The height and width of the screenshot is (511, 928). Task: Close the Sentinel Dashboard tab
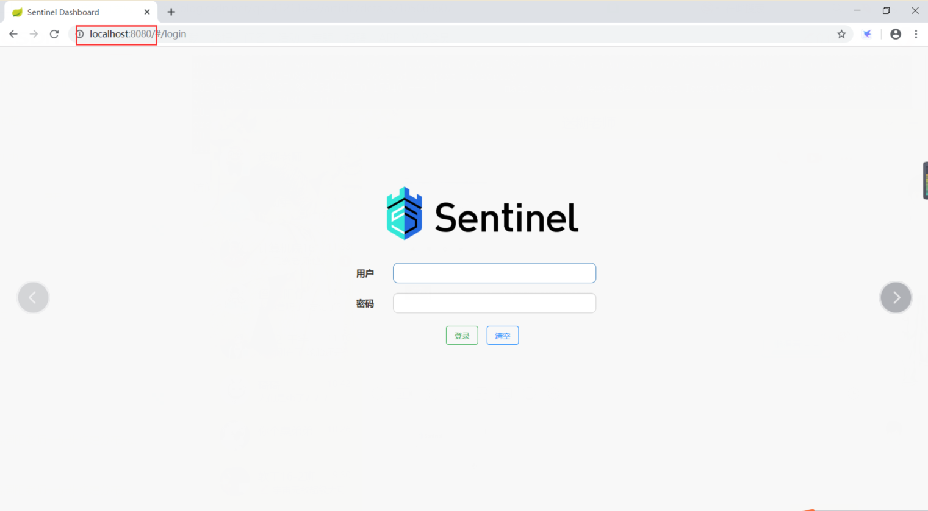coord(147,12)
